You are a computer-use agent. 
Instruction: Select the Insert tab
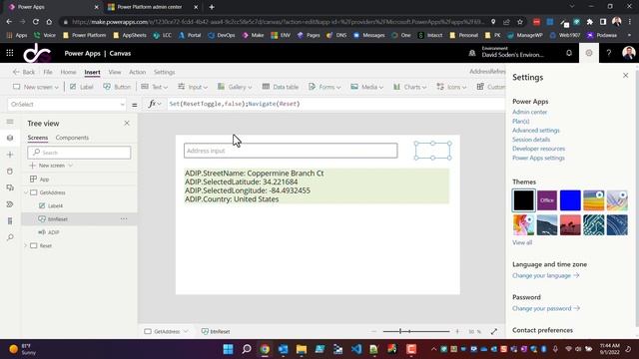92,72
